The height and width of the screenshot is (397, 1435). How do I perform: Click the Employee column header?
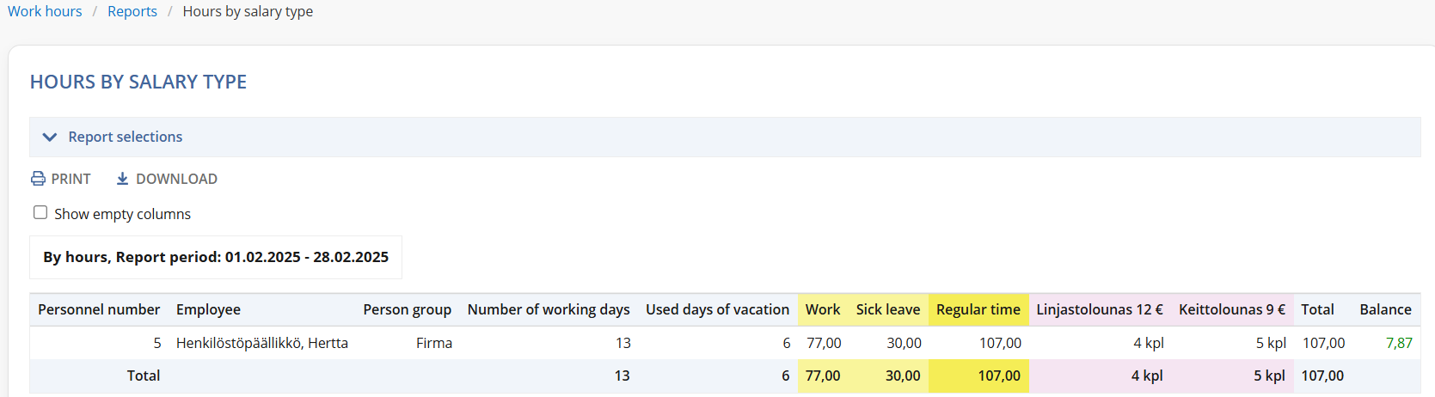pyautogui.click(x=208, y=309)
